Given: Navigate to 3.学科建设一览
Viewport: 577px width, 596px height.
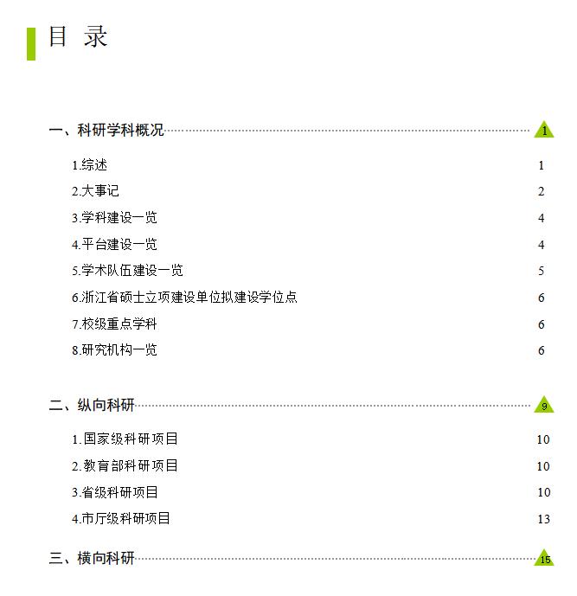Looking at the screenshot, I should pos(114,218).
